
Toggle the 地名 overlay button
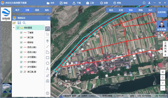pyautogui.click(x=111, y=10)
